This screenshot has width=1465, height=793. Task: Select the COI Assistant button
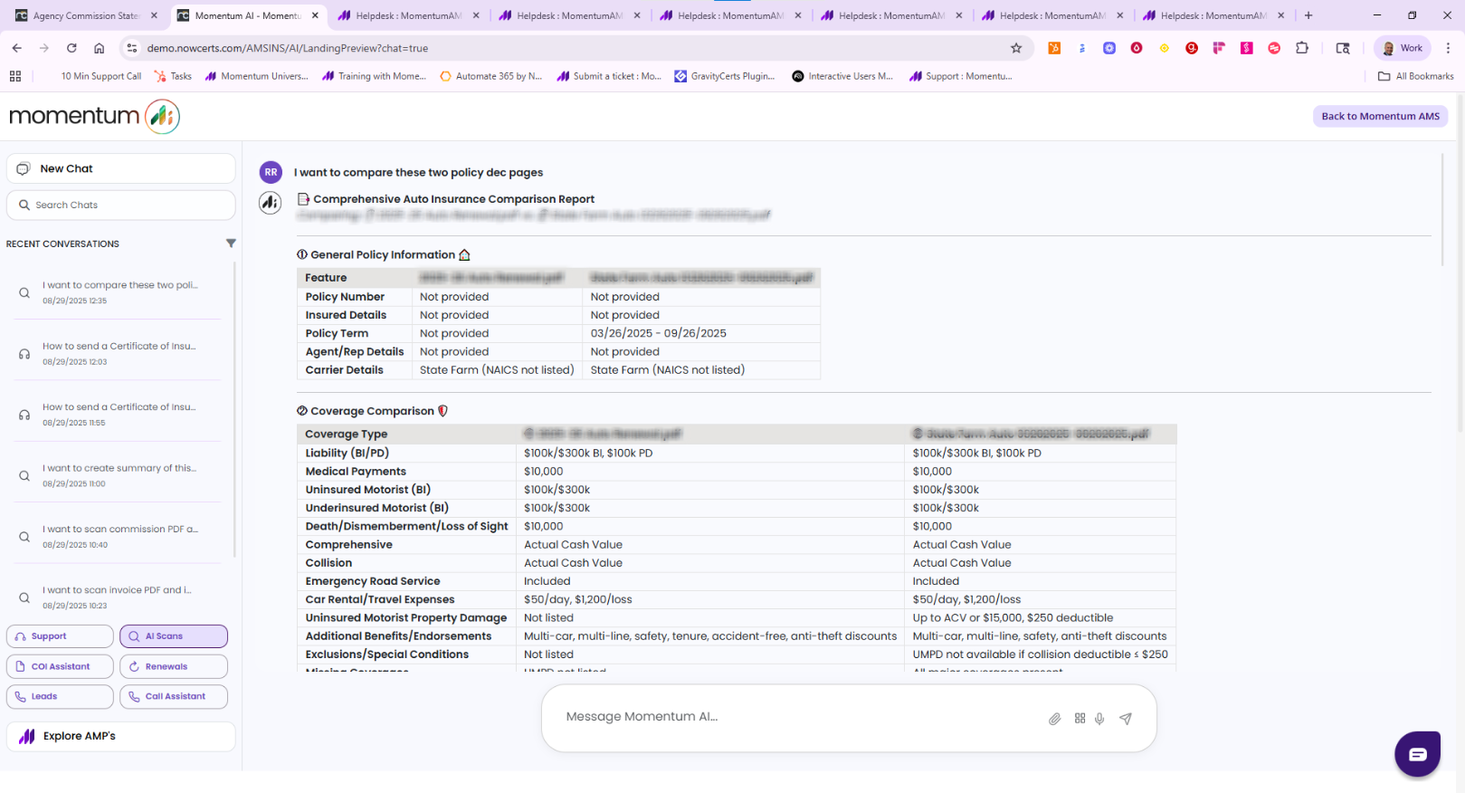tap(60, 666)
